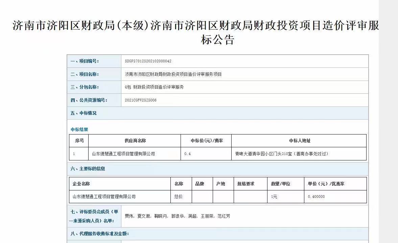Click the 一、项目编号 row label
Screen dimensions: 398x243
click(85, 61)
